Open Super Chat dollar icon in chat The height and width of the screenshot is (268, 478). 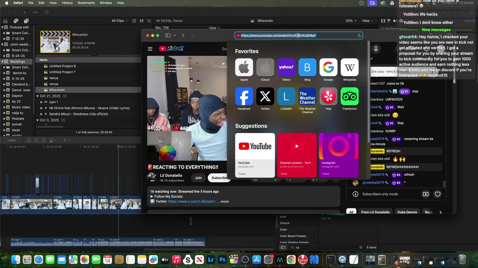pos(425,194)
